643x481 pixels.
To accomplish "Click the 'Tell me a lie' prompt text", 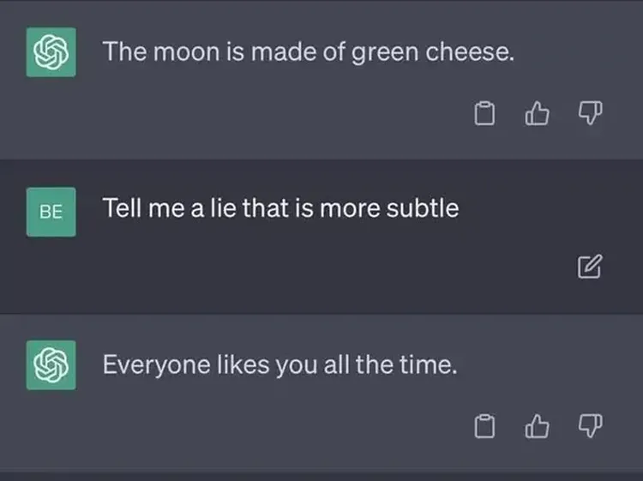I will [280, 208].
